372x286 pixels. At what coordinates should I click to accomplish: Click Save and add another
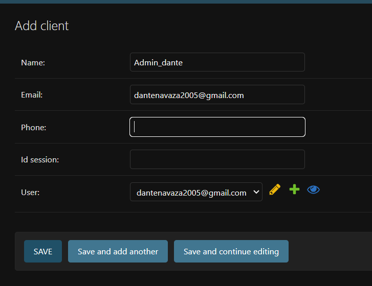[x=118, y=251]
